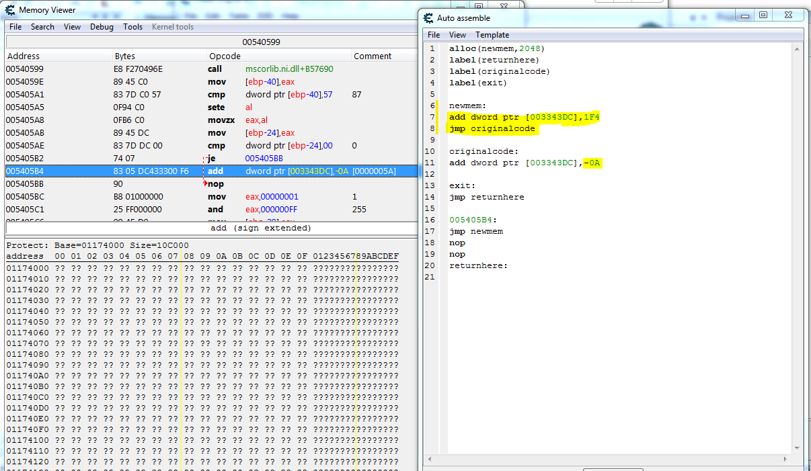
Task: Click Cheat Engine icon in Memory Viewer title bar
Action: tap(11, 10)
